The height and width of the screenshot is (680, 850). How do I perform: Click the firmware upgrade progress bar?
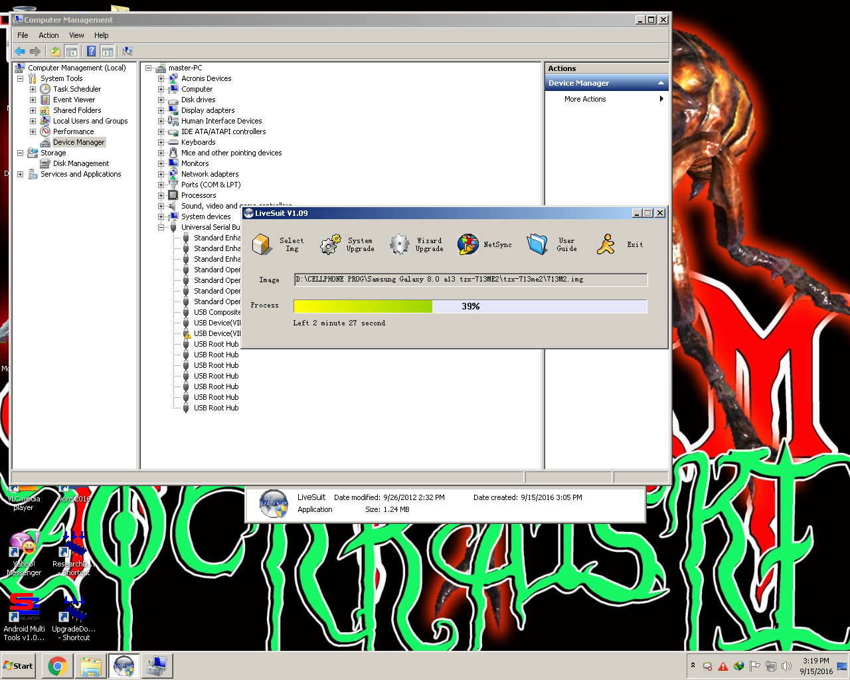tap(469, 306)
